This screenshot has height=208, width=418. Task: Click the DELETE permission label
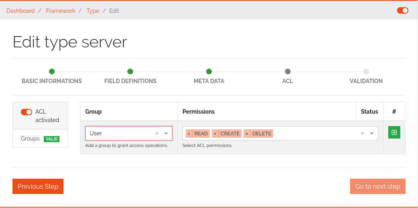(262, 134)
